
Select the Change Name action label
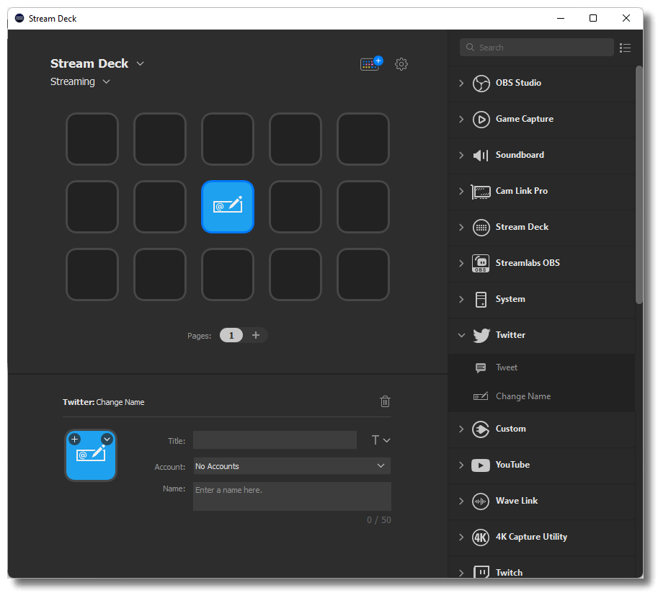(523, 396)
